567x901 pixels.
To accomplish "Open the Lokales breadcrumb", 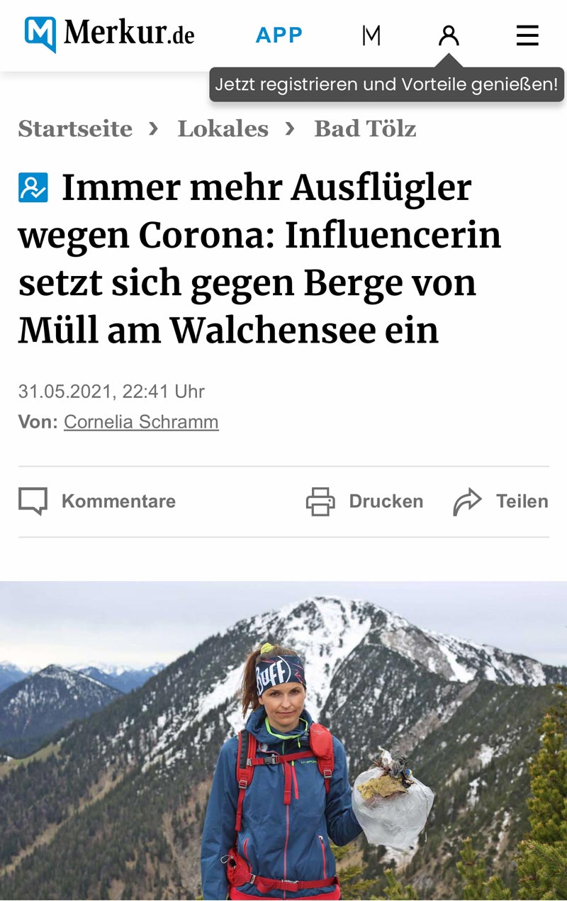I will [223, 128].
